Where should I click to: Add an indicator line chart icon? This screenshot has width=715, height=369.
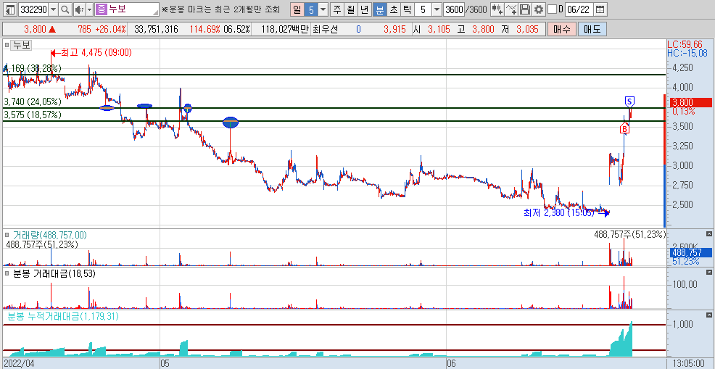pos(512,9)
